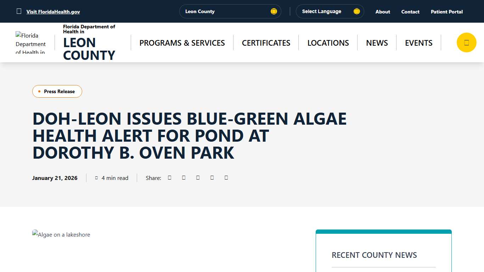
Task: Open the PROGRAMS & SERVICES menu
Action: (182, 42)
